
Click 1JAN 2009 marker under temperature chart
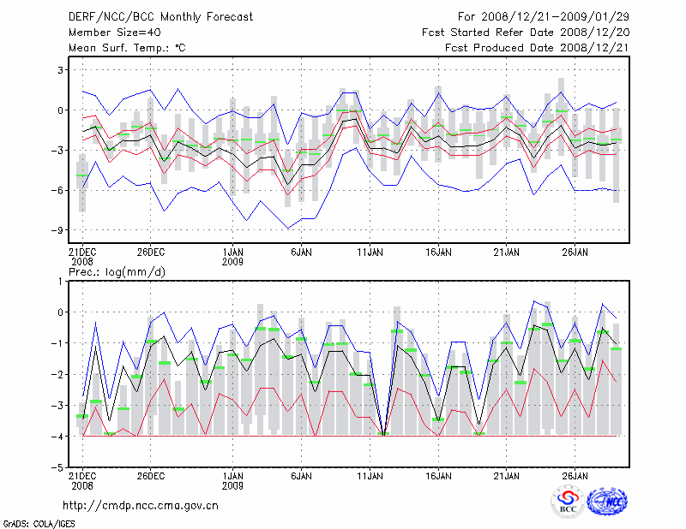pyautogui.click(x=232, y=257)
